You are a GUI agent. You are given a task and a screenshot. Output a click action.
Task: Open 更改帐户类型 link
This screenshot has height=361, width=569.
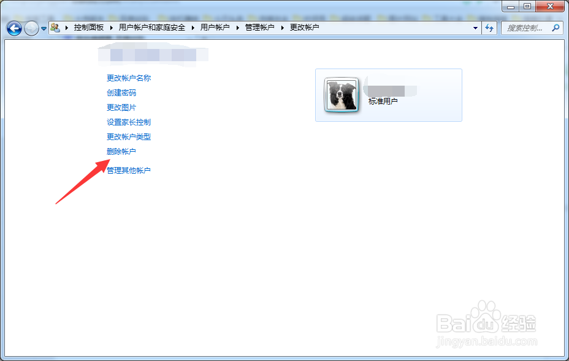pyautogui.click(x=129, y=137)
